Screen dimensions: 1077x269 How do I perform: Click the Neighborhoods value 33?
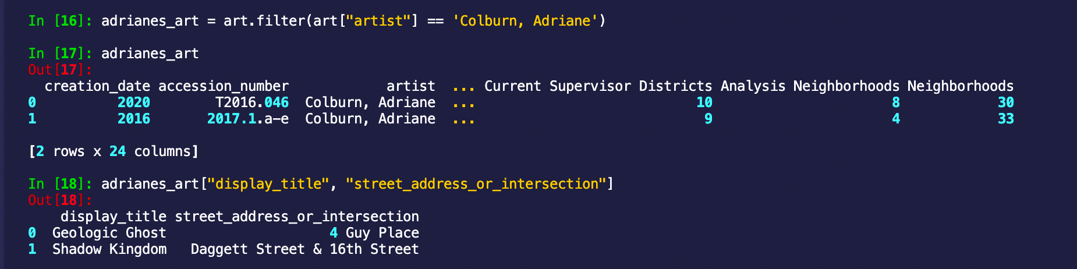pos(1005,119)
